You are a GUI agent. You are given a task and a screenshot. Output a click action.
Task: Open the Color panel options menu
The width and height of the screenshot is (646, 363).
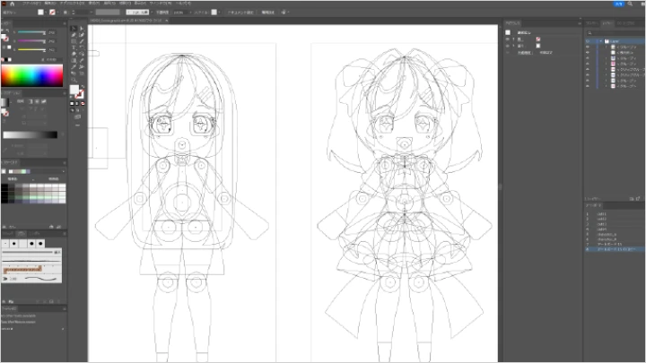[65, 23]
